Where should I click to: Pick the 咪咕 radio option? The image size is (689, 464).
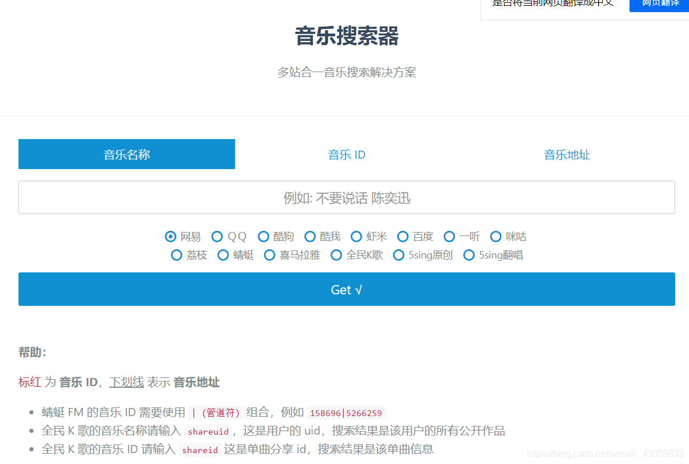click(x=496, y=237)
